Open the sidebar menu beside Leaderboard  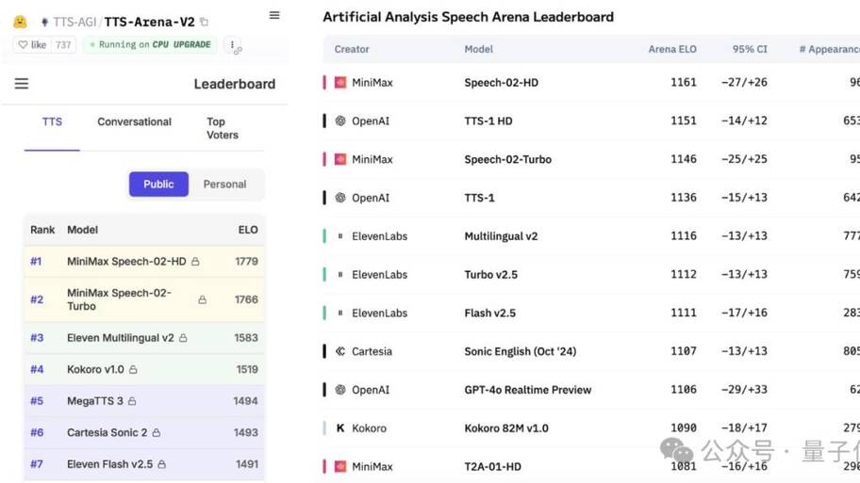tap(22, 84)
